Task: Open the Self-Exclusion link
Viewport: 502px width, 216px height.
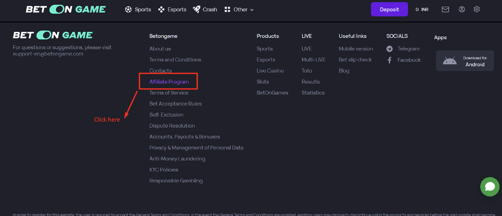Action: pyautogui.click(x=167, y=114)
